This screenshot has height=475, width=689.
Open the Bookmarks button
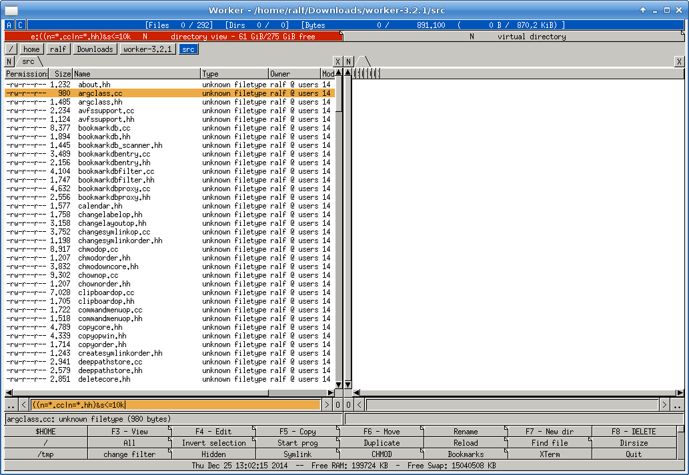coord(466,454)
